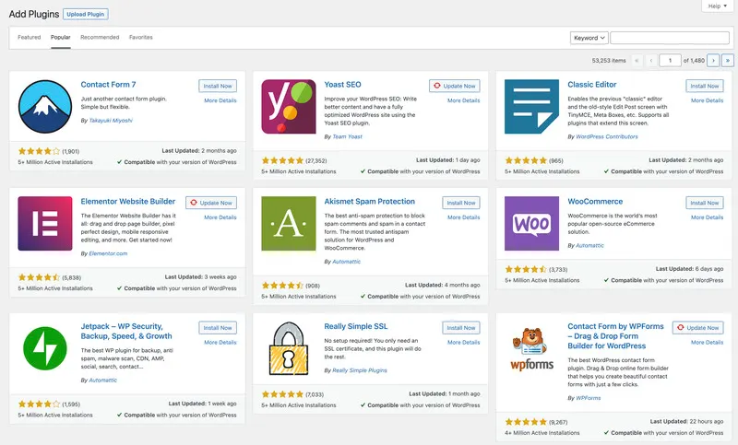
Task: Open More Details for WooCommerce
Action: click(707, 217)
